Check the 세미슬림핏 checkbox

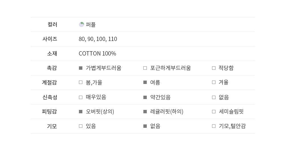214,112
